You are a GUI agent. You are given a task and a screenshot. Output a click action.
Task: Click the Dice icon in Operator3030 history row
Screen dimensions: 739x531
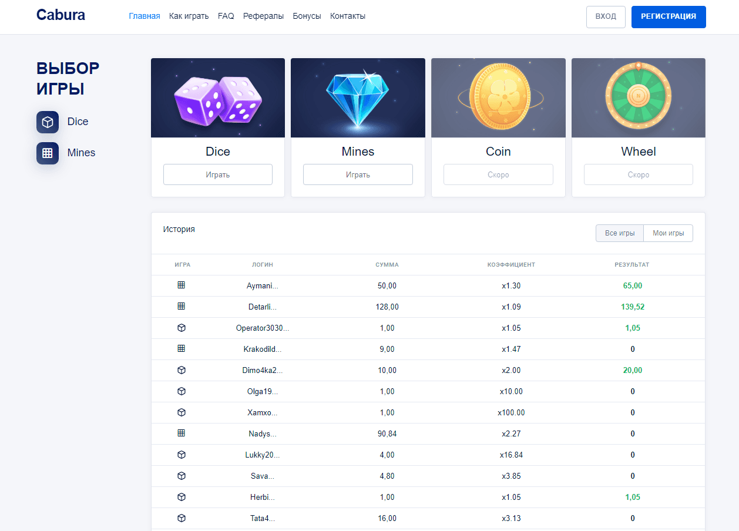point(182,328)
